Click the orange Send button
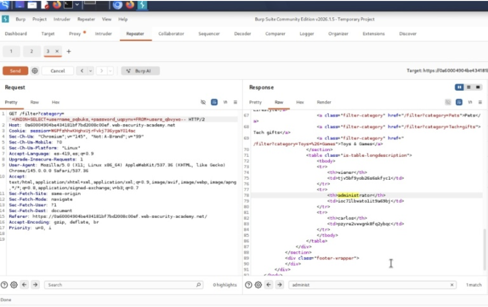The height and width of the screenshot is (307, 488). [15, 71]
